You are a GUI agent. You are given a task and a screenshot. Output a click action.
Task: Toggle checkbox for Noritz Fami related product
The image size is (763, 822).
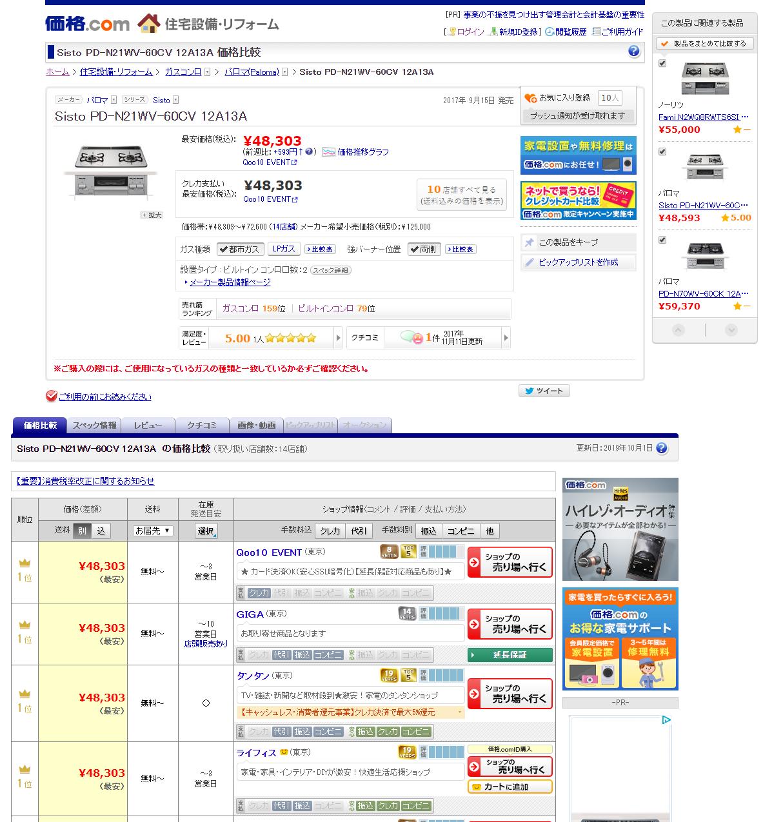tap(662, 63)
